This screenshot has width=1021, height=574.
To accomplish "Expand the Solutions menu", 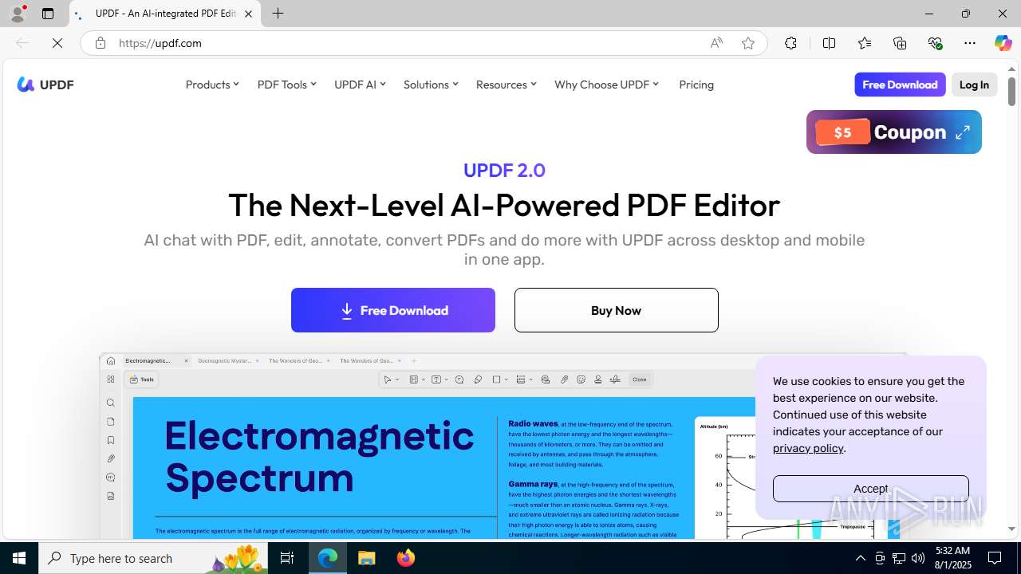I will [431, 85].
